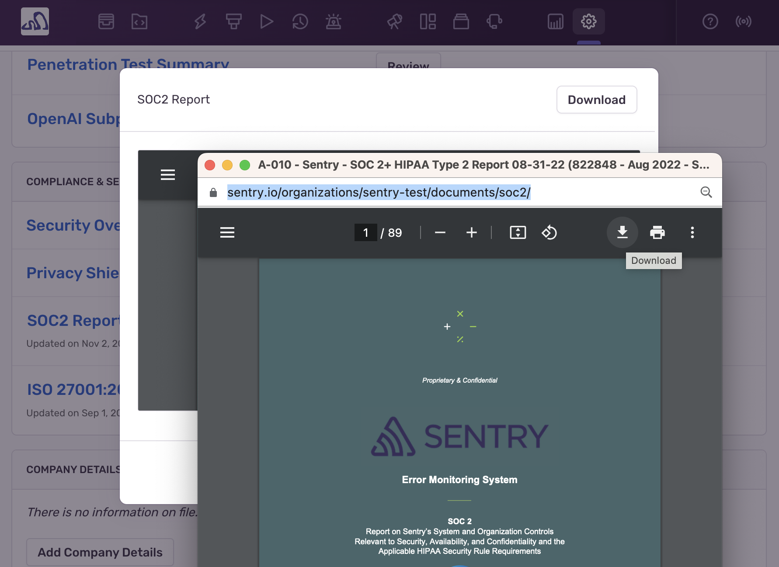The image size is (779, 567).
Task: Click the page number input showing 1 of 89
Action: 365,232
